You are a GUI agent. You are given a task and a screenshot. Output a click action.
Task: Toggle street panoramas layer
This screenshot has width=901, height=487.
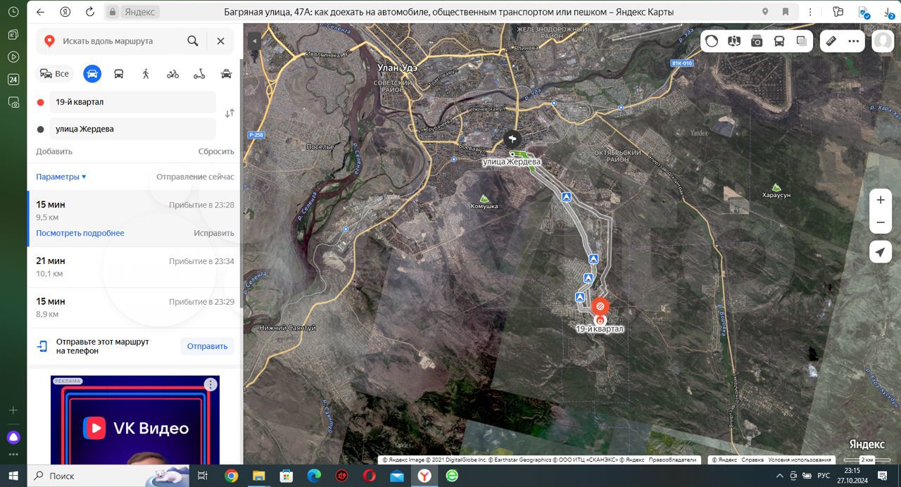pyautogui.click(x=734, y=41)
